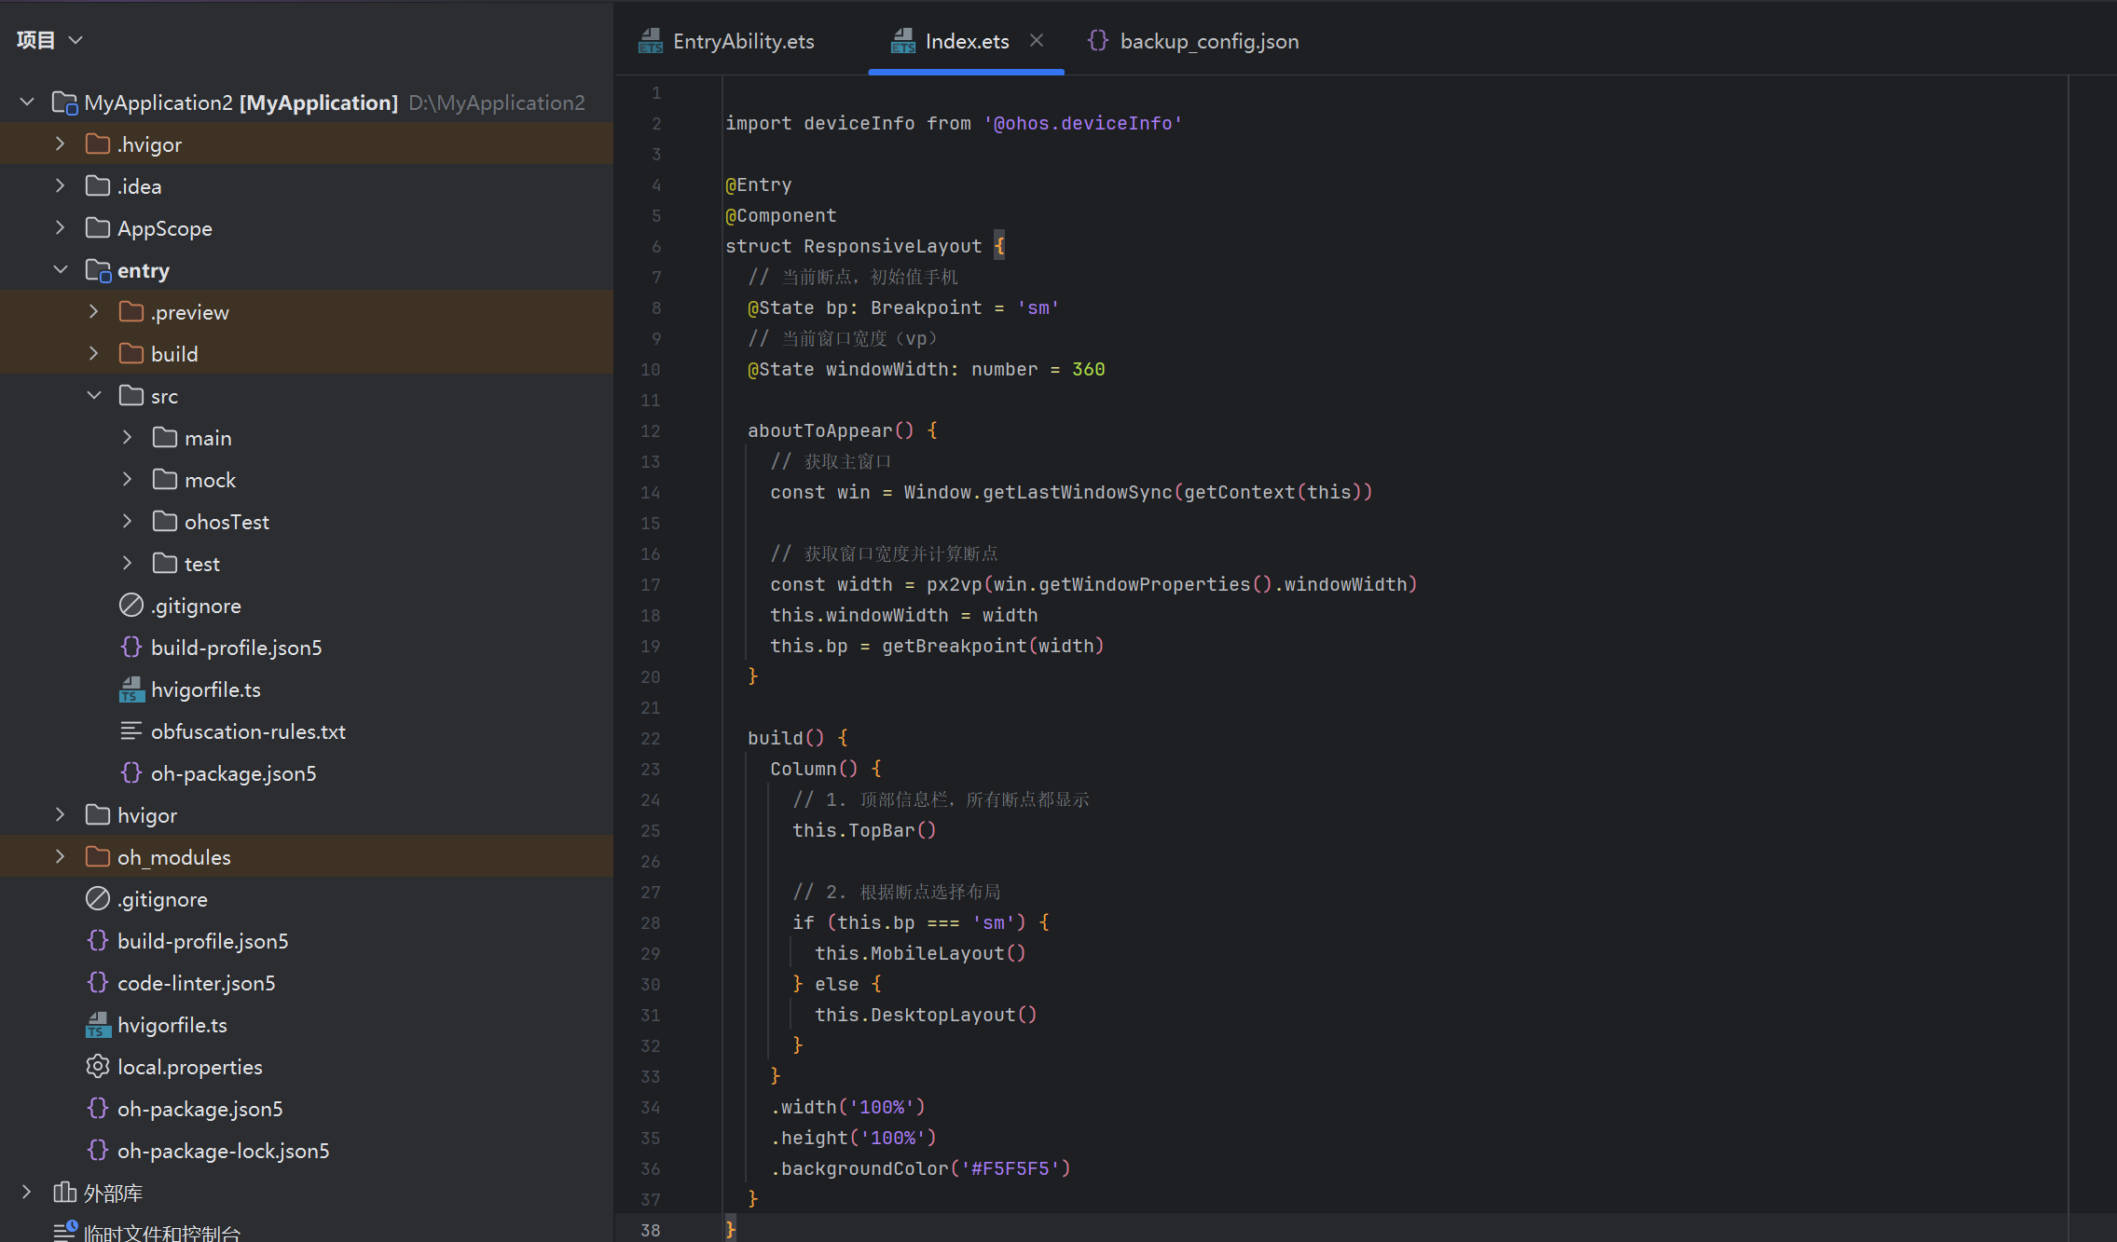This screenshot has width=2117, height=1242.
Task: Expand the oh_modules folder
Action: (x=61, y=856)
